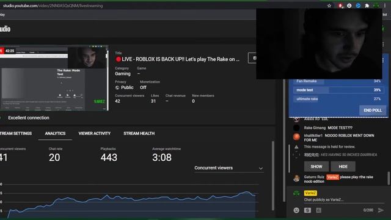End the running poll
Viewport: 391px width, 220px height.
coord(373,110)
